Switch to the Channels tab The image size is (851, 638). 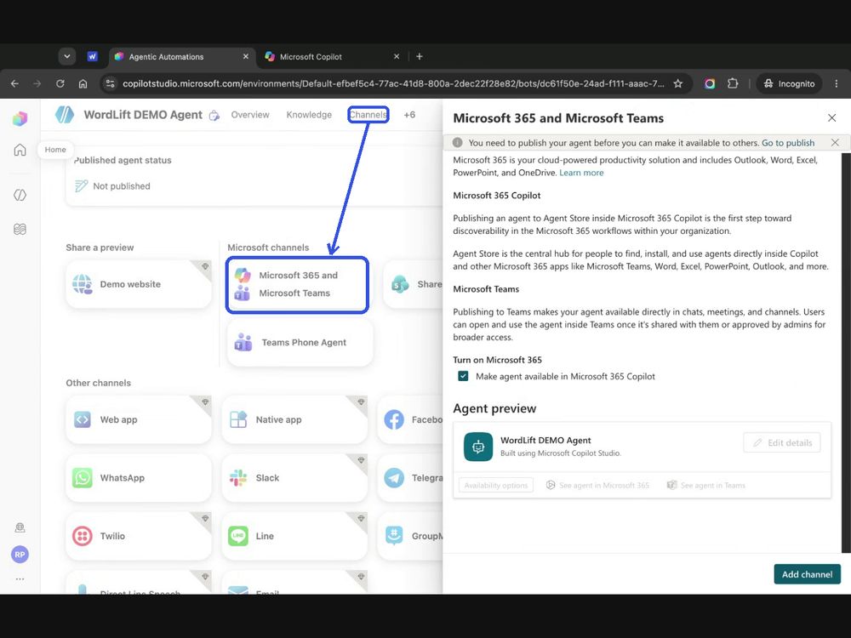click(x=368, y=115)
